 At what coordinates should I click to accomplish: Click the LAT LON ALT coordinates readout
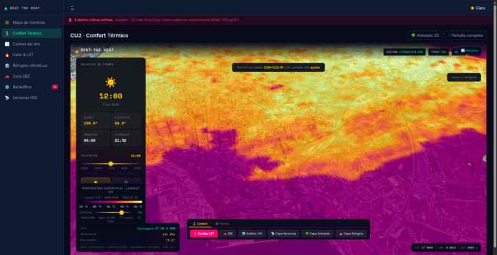pyautogui.click(x=446, y=248)
